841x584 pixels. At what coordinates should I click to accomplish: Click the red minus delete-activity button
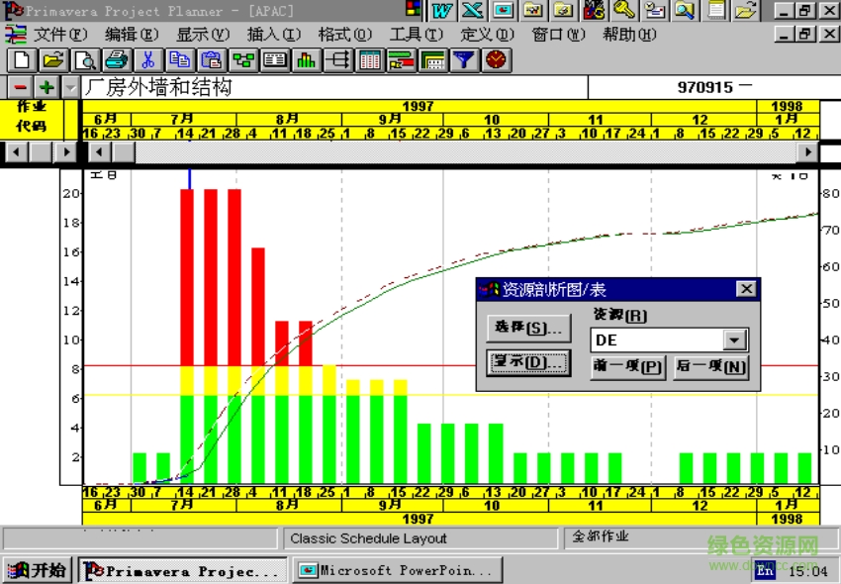(x=20, y=87)
